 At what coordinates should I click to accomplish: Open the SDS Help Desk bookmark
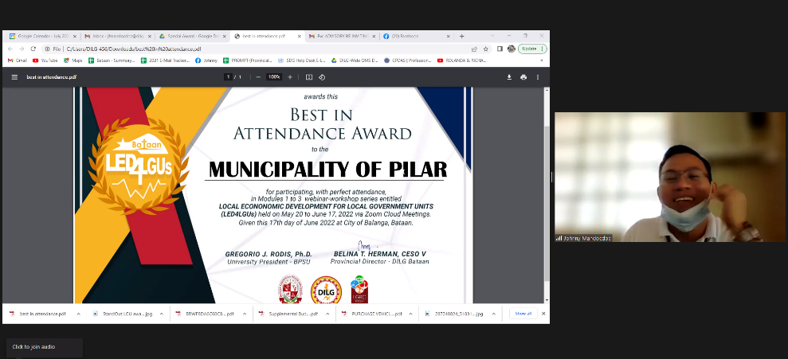(301, 60)
